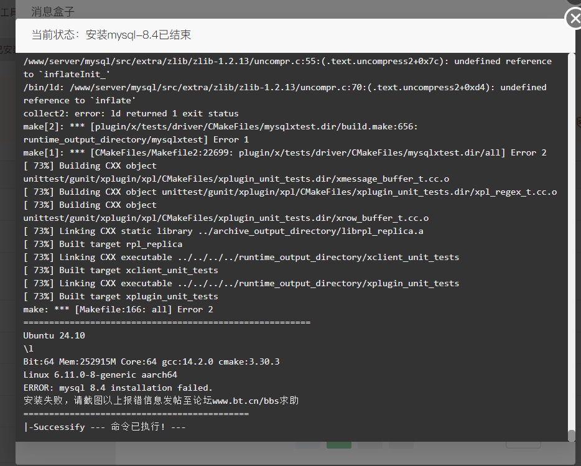Click the 'make: *** [Makefile:166: all] Error 2' line
Screen dimensions: 581x466
point(118,309)
